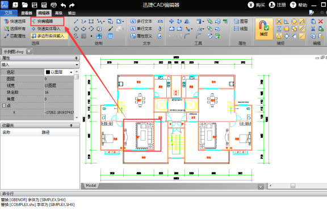Switch to the 查看器 ribbon tab
This screenshot has width=327, height=210.
click(x=27, y=13)
